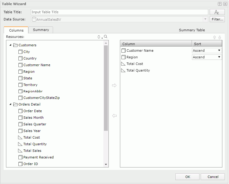Select the City field in Customers

point(27,52)
